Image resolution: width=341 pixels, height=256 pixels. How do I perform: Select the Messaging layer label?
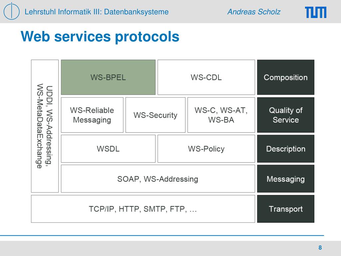[x=285, y=179]
